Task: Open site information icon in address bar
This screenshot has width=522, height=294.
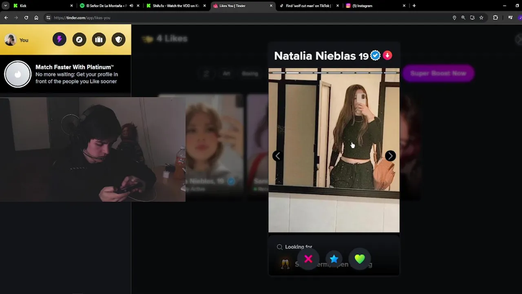Action: tap(48, 18)
